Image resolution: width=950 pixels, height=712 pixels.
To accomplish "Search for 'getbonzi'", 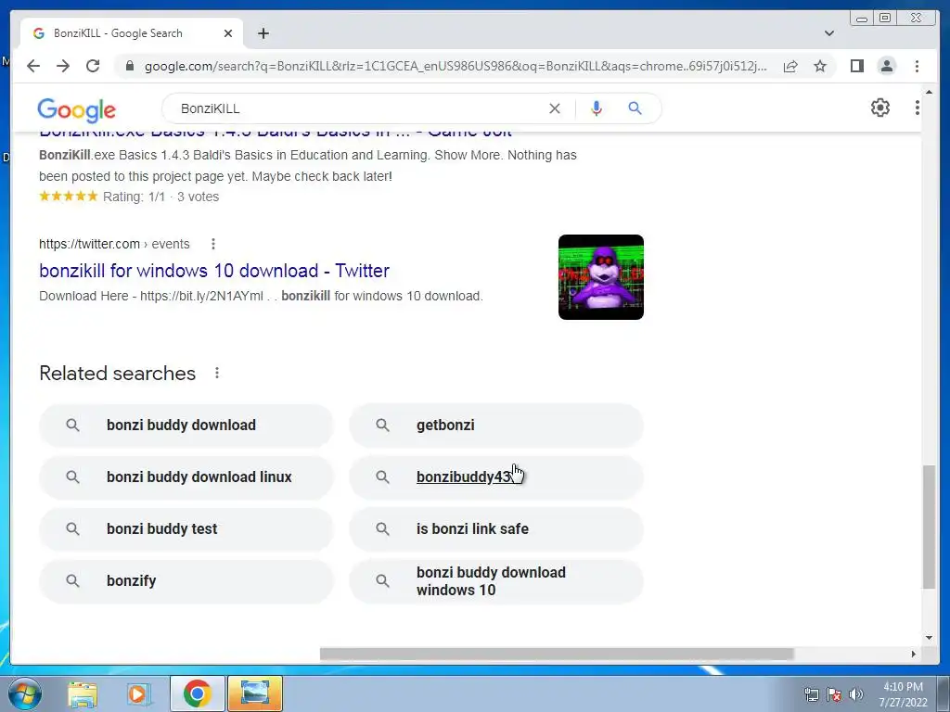I will pyautogui.click(x=496, y=425).
